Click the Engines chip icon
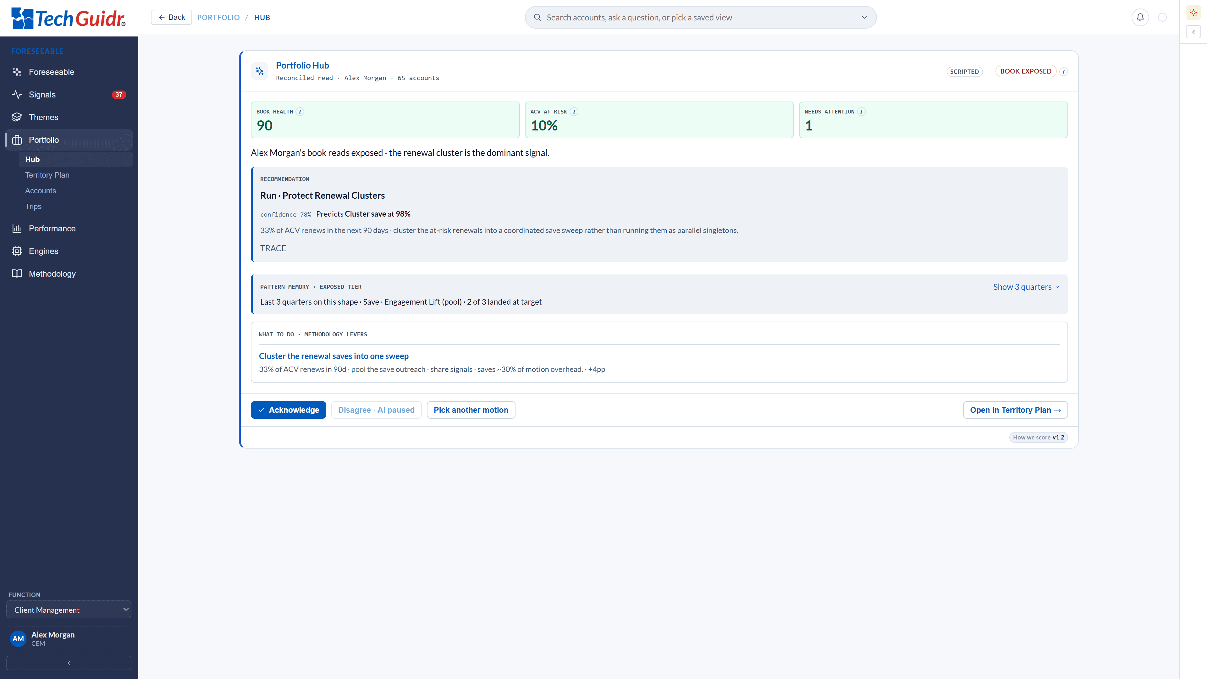Viewport: 1207px width, 679px height. click(17, 251)
